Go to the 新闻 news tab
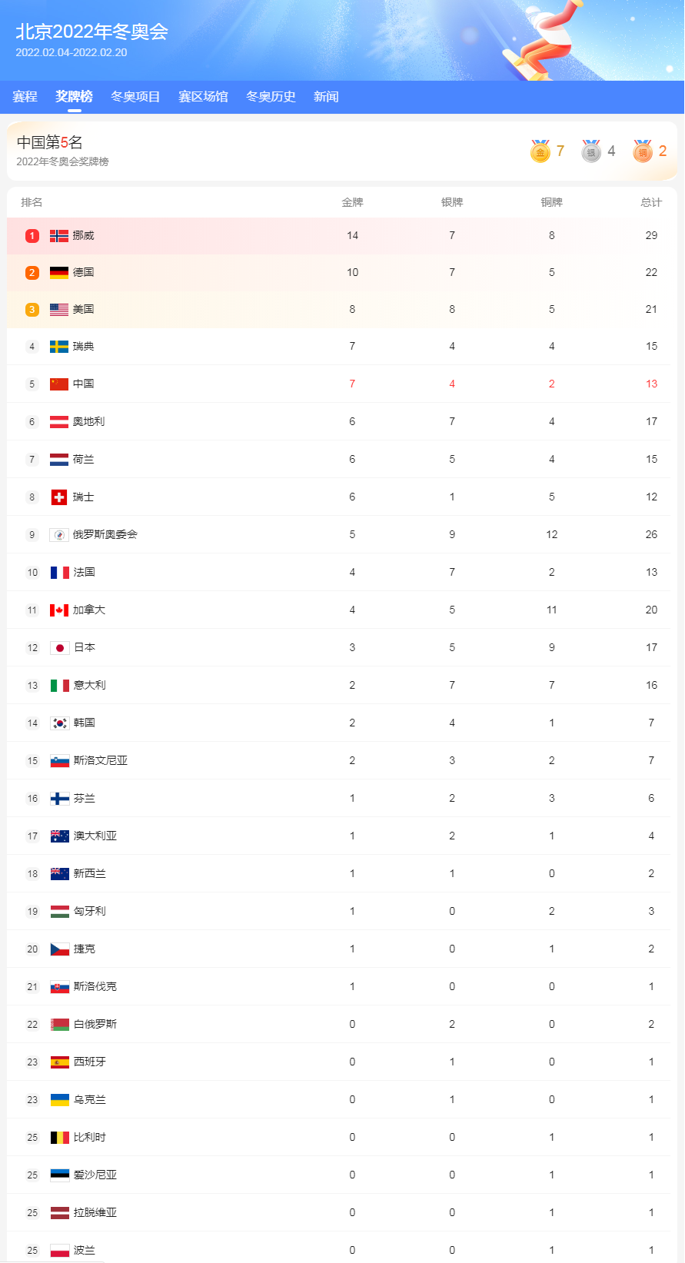 pos(326,97)
